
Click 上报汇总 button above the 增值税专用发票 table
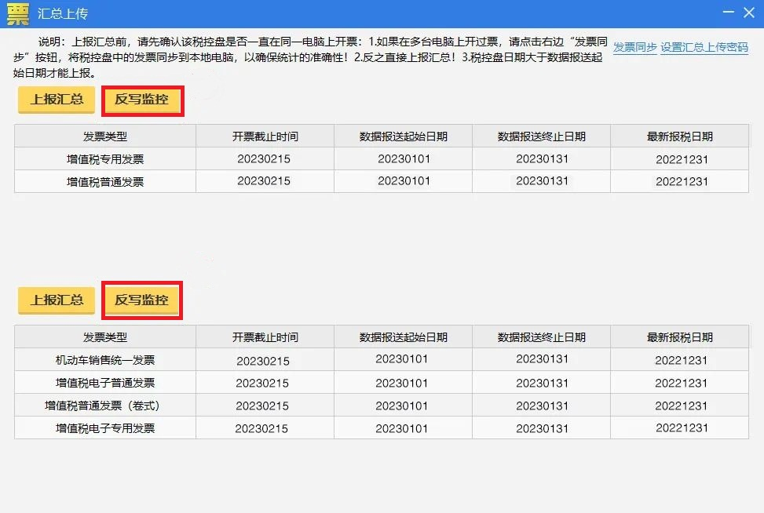[57, 100]
